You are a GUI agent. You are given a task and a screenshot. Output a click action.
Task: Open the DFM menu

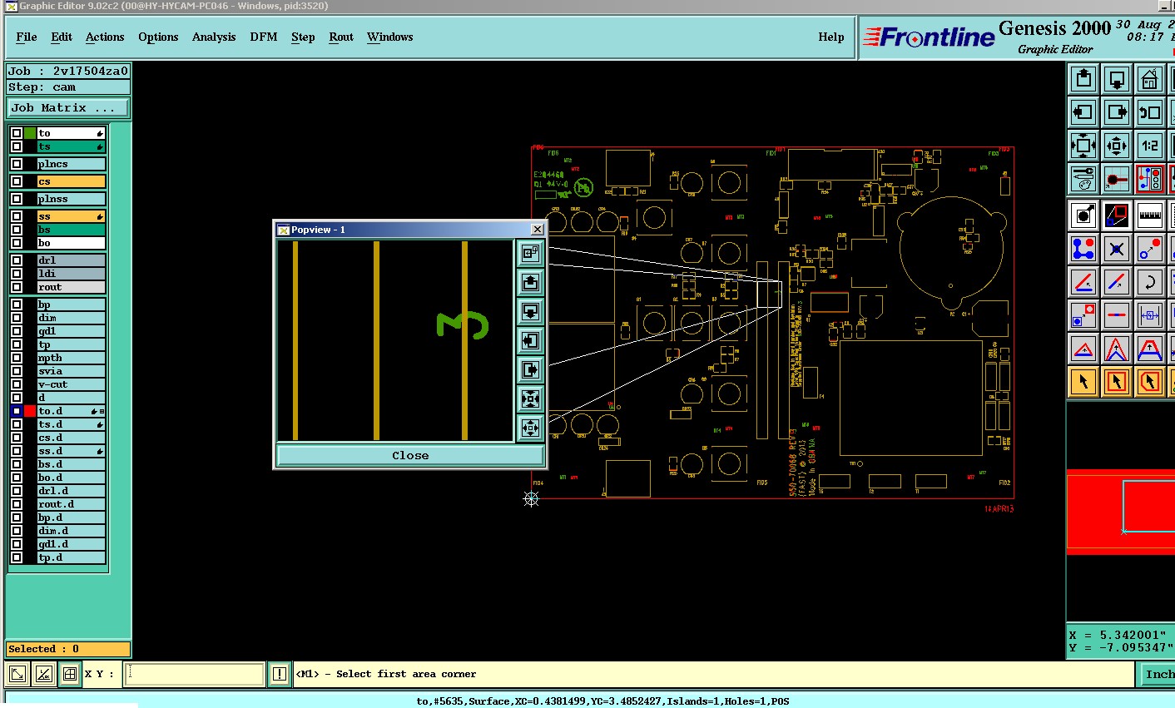(x=264, y=37)
